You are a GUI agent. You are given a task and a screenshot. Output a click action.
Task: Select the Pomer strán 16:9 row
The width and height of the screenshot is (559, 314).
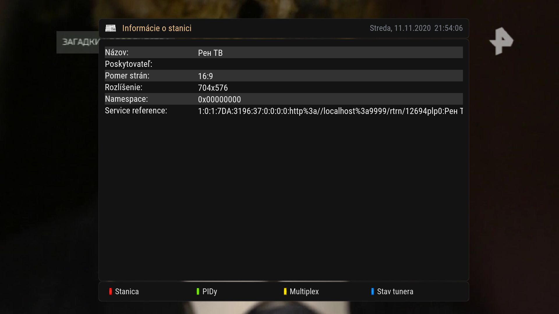pyautogui.click(x=284, y=76)
